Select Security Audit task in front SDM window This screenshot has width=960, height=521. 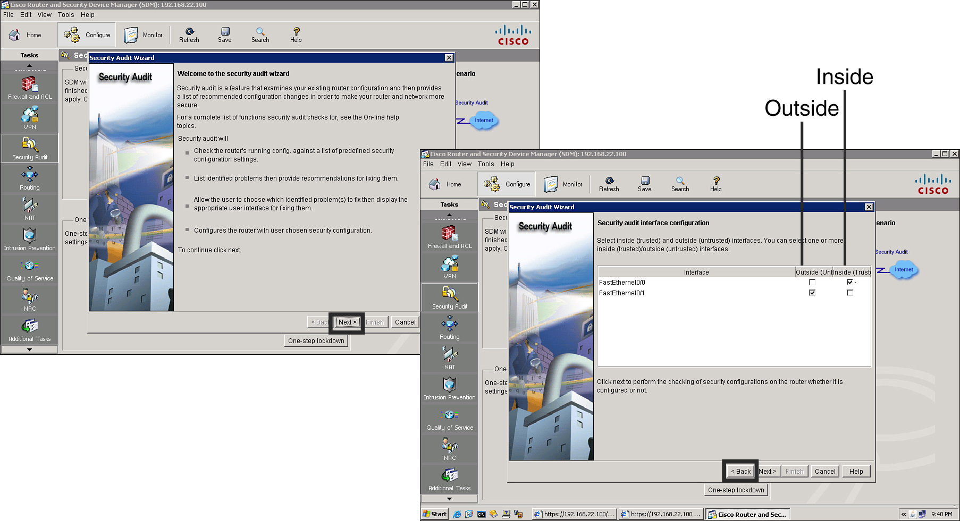click(x=450, y=297)
